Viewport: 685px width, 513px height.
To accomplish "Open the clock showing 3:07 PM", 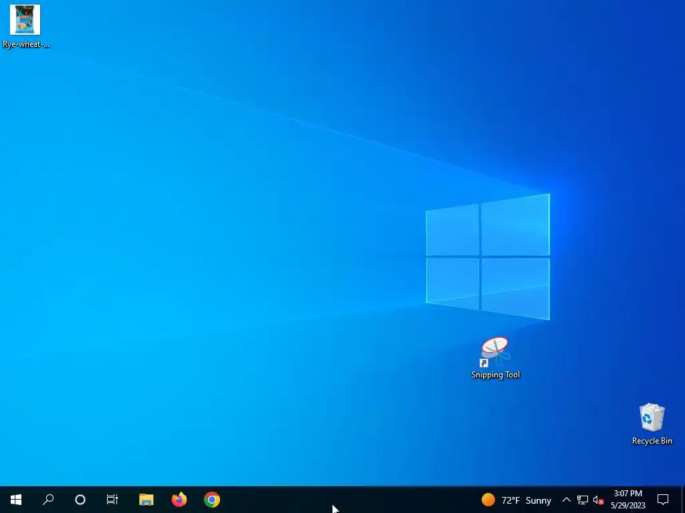I will [627, 500].
